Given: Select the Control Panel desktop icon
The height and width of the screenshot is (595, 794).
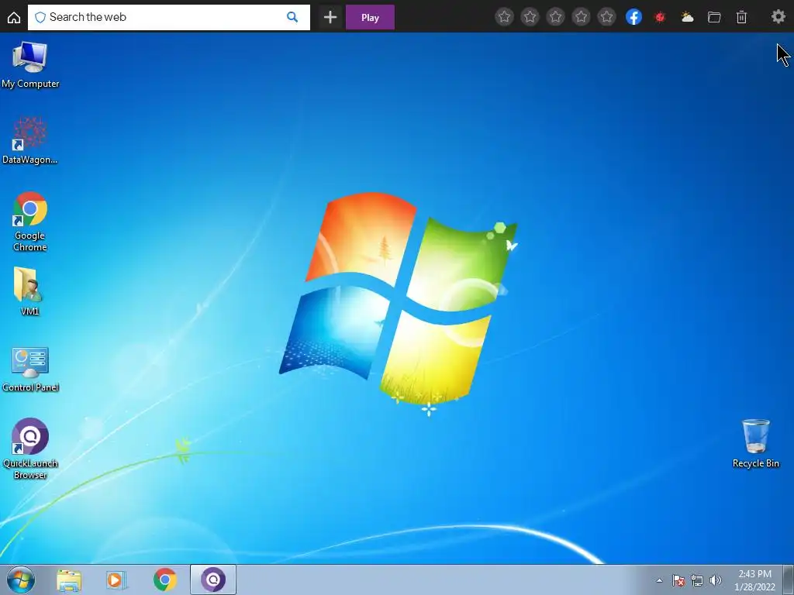Looking at the screenshot, I should pos(30,370).
